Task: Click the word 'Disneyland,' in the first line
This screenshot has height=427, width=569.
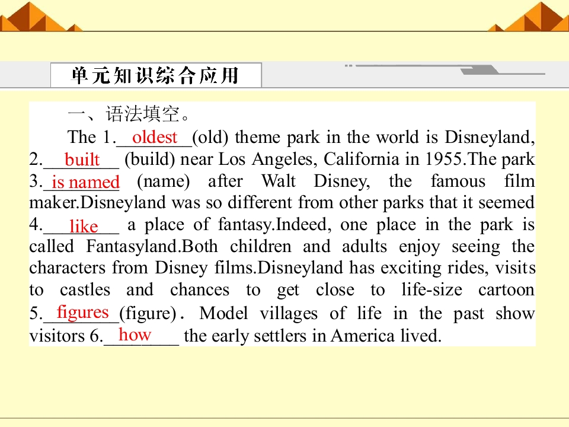Action: click(490, 138)
